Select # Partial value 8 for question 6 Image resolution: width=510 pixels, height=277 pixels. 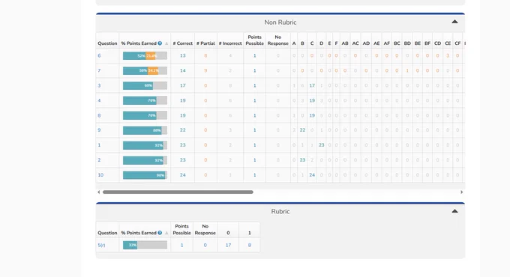205,56
